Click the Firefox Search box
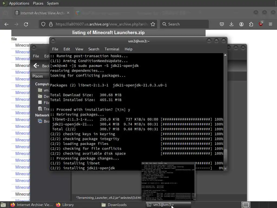Image resolution: width=277 pixels, height=208 pixels. coord(184,24)
